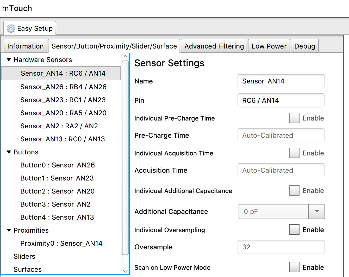This screenshot has width=349, height=277.
Task: Select the Sliders tree item
Action: pos(24,256)
